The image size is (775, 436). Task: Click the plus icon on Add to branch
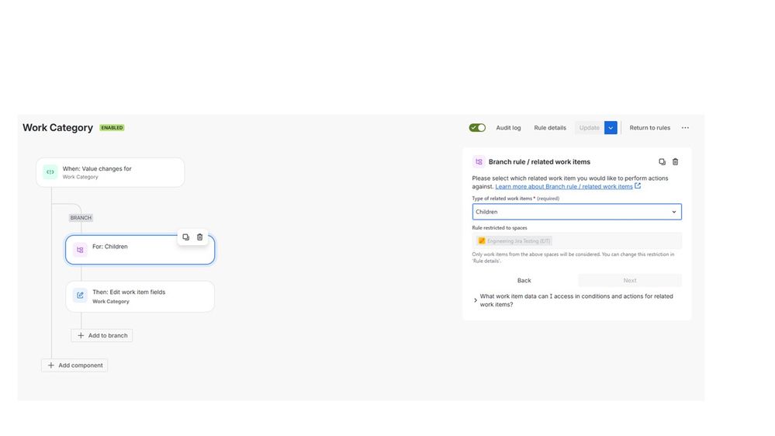[81, 335]
